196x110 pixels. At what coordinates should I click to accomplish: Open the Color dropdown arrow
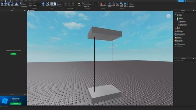pyautogui.click(x=52, y=7)
